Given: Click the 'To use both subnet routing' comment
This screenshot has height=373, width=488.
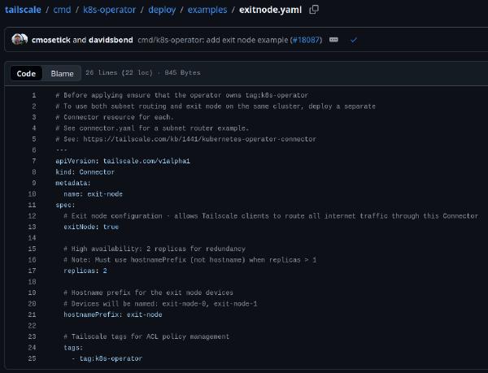Looking at the screenshot, I should pos(216,106).
